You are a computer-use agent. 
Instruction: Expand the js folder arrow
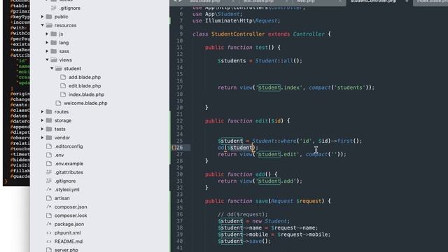click(47, 34)
